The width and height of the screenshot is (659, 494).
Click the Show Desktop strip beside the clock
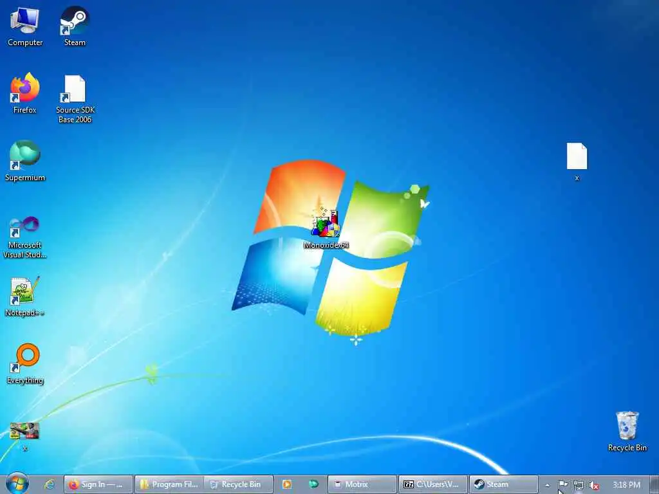654,485
